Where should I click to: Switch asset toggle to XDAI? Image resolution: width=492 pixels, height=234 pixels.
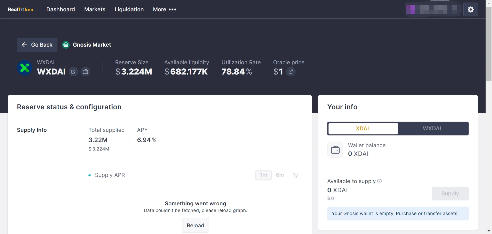click(x=363, y=129)
